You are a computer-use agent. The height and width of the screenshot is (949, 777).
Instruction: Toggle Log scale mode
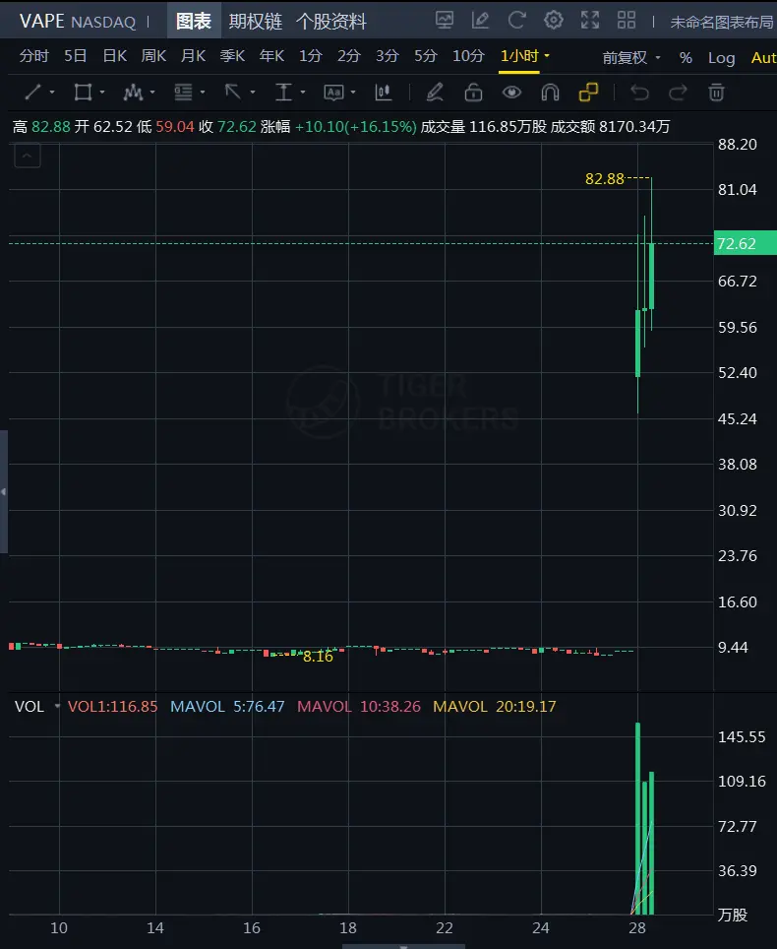point(721,57)
